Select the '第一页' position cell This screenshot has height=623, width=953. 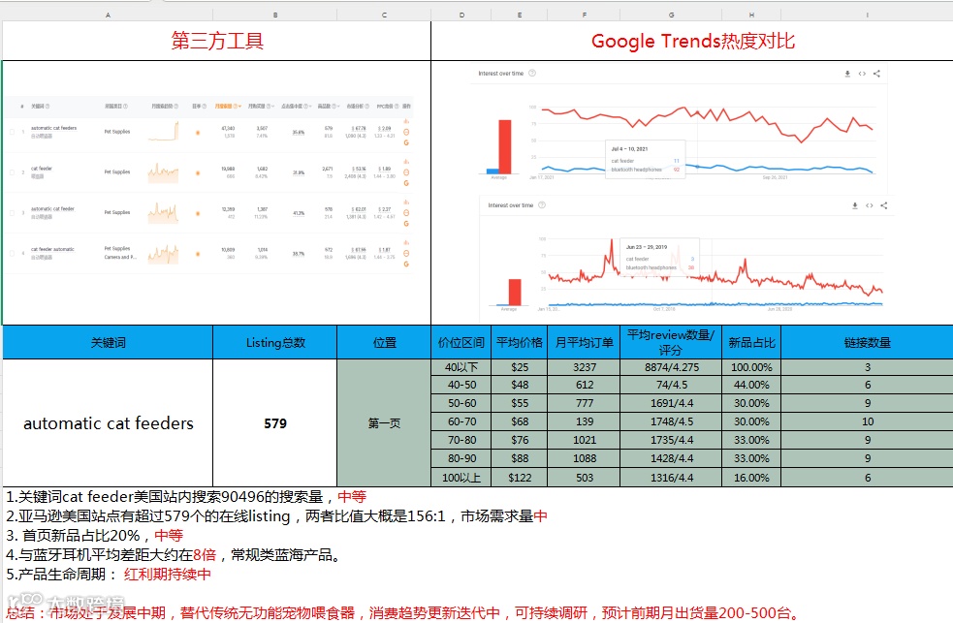tap(384, 423)
